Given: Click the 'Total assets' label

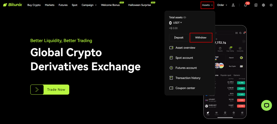Looking at the screenshot, I should tap(176, 18).
